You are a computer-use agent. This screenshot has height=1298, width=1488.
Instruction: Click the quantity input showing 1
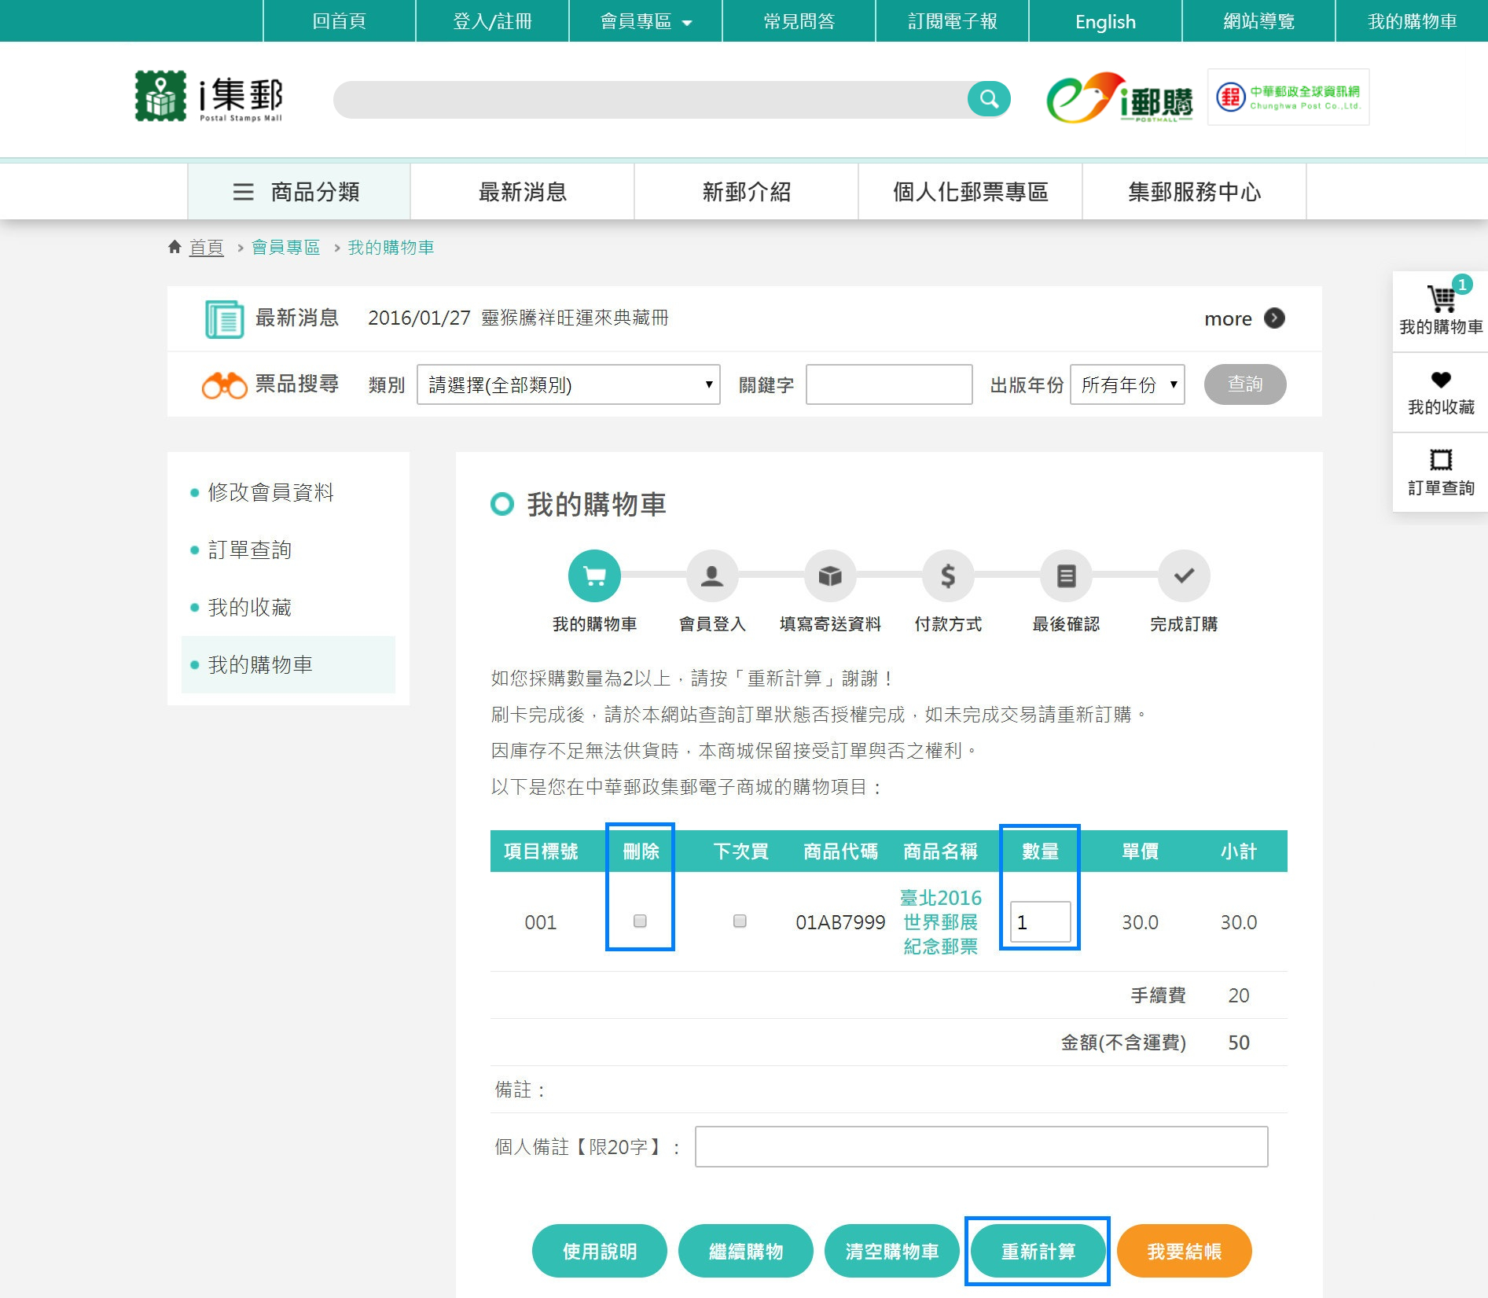pos(1039,921)
